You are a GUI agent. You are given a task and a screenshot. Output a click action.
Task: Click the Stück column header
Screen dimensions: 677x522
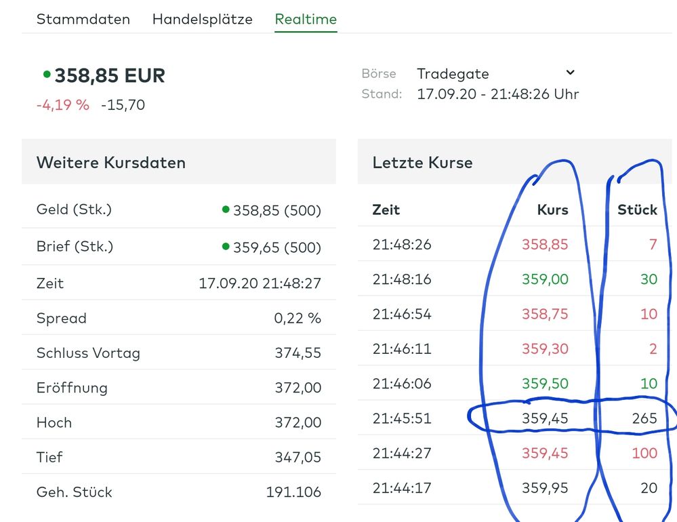[x=637, y=210]
